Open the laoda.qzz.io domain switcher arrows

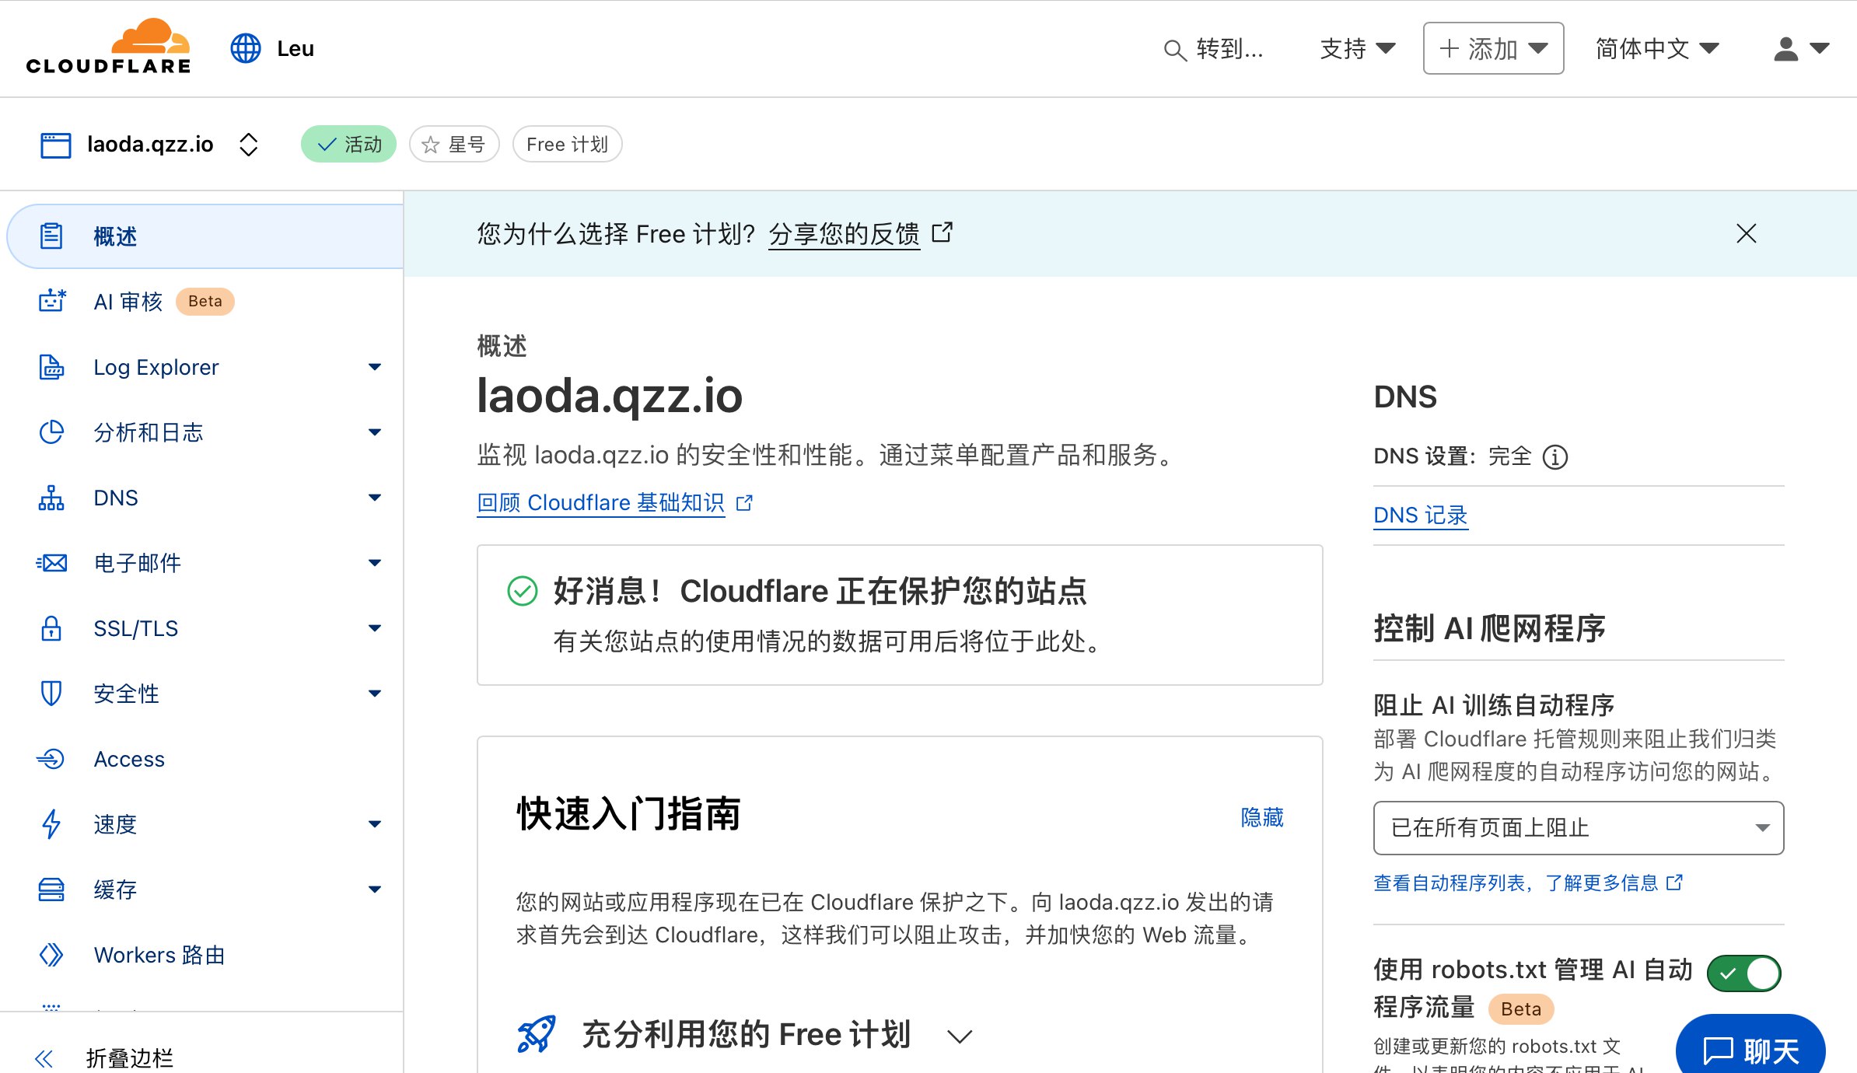click(248, 145)
